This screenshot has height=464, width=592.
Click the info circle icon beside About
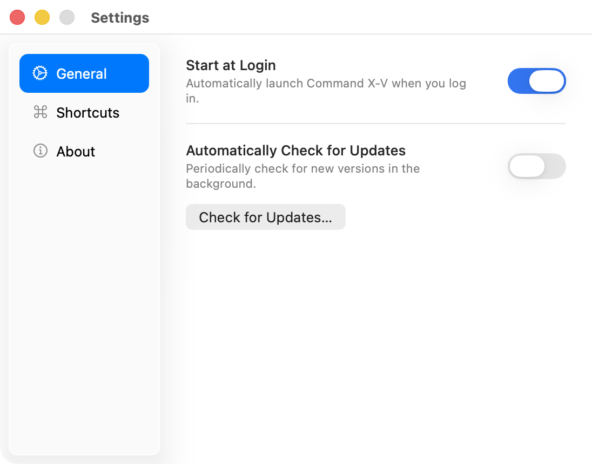(41, 151)
